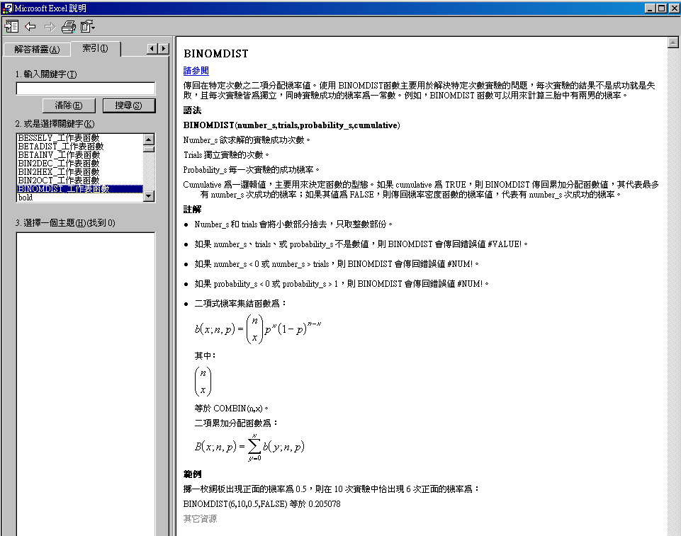Click the 註解 section heading

click(193, 210)
